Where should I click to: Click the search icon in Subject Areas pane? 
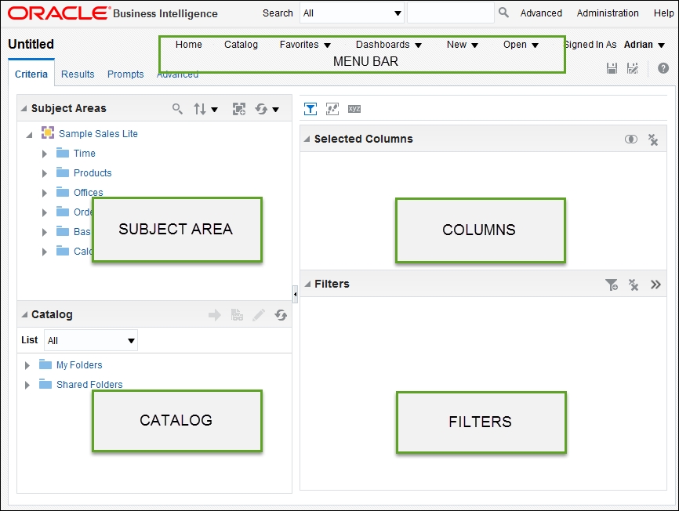pyautogui.click(x=177, y=109)
